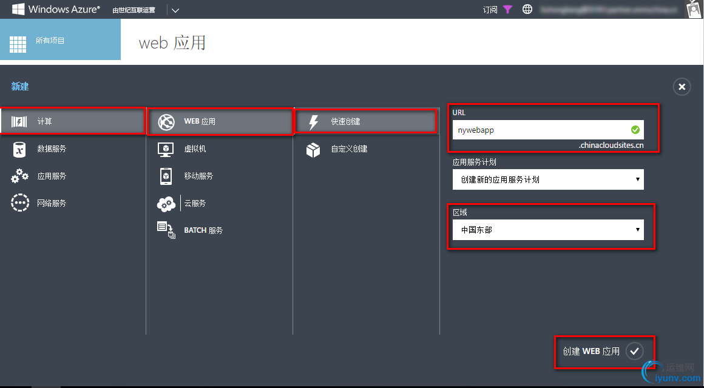Open the language globe icon
The width and height of the screenshot is (704, 388).
(x=527, y=10)
